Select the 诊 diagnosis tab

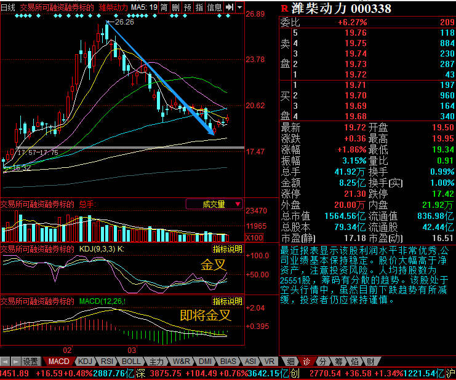point(306,362)
